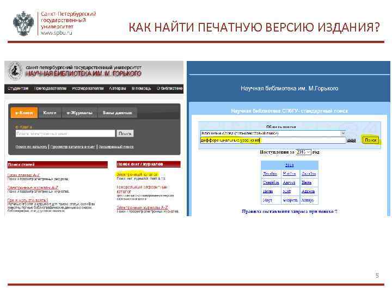Open the 'Авторам' navigation menu item

[118, 89]
